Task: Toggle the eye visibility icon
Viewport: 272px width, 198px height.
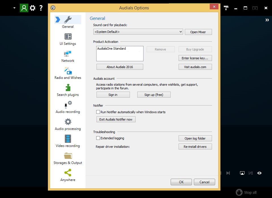Action: (x=259, y=173)
